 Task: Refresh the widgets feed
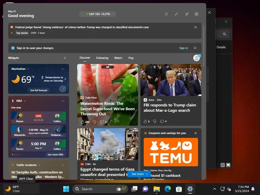[x=166, y=14]
